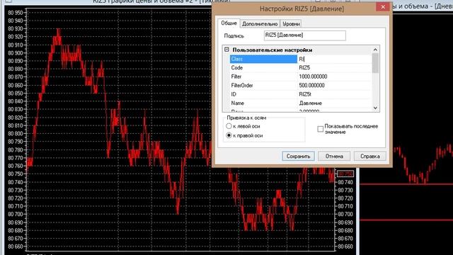Switch to the Общие tab
Viewport: 453px width, 255px height.
(229, 23)
